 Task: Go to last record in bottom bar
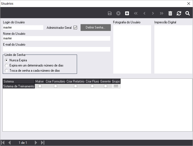click(43, 143)
